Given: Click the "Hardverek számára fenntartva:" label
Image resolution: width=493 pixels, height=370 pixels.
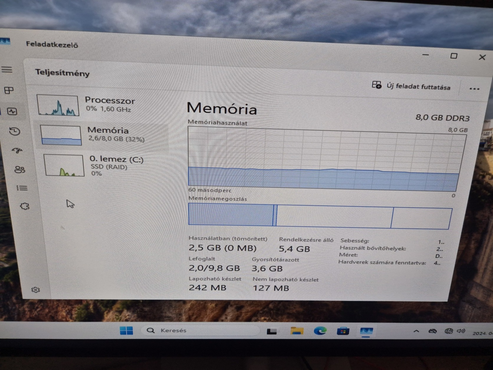Looking at the screenshot, I should click(382, 262).
